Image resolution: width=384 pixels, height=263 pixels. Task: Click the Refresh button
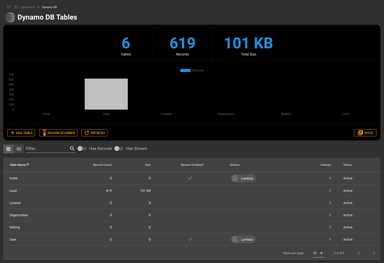coord(94,133)
